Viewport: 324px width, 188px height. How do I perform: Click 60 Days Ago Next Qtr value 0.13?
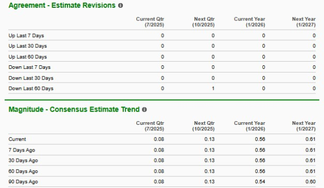[x=210, y=171]
